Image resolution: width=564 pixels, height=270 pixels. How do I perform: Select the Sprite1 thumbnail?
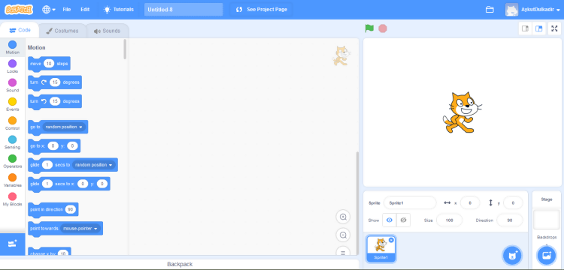381,249
